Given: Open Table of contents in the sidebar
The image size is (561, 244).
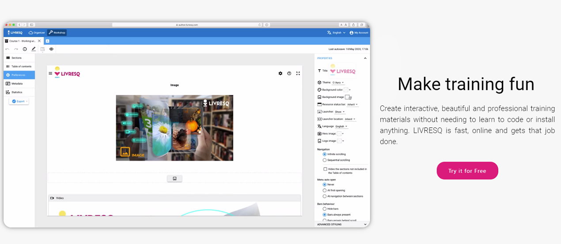Looking at the screenshot, I should pyautogui.click(x=19, y=66).
